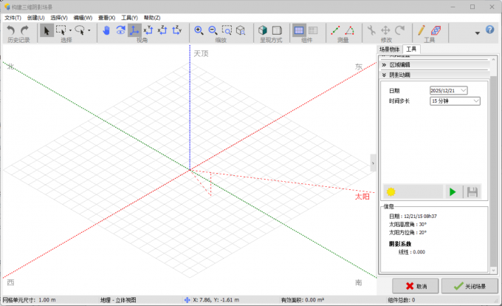
Task: Toggle the perspective axes view button
Action: [x=134, y=30]
